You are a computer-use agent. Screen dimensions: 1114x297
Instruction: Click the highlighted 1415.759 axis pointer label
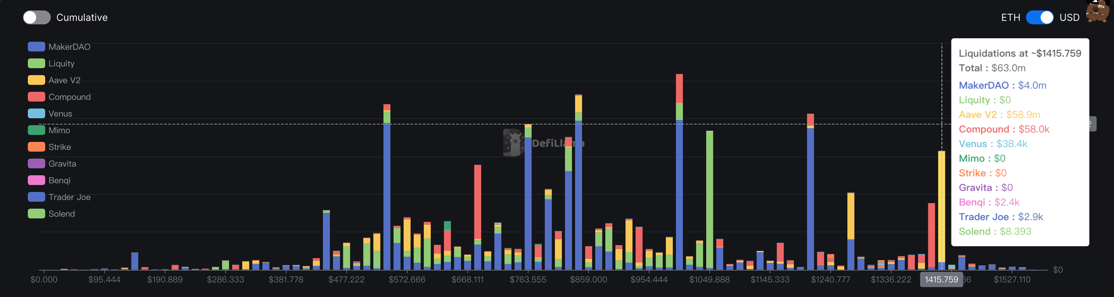click(942, 280)
